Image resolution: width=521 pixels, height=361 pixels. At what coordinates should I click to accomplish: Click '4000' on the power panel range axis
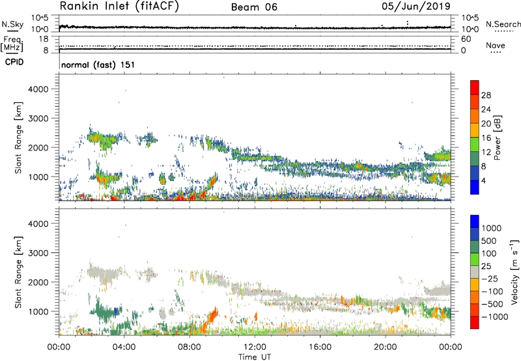click(x=38, y=89)
